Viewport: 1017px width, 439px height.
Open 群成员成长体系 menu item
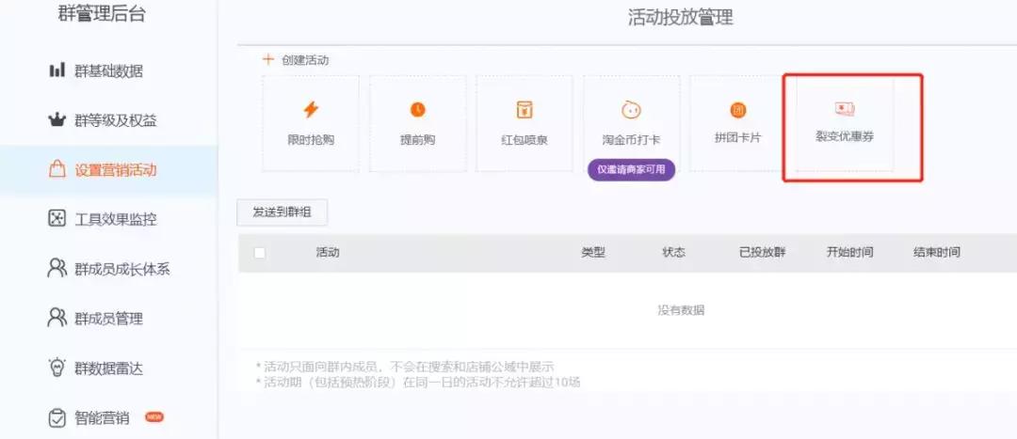click(122, 270)
